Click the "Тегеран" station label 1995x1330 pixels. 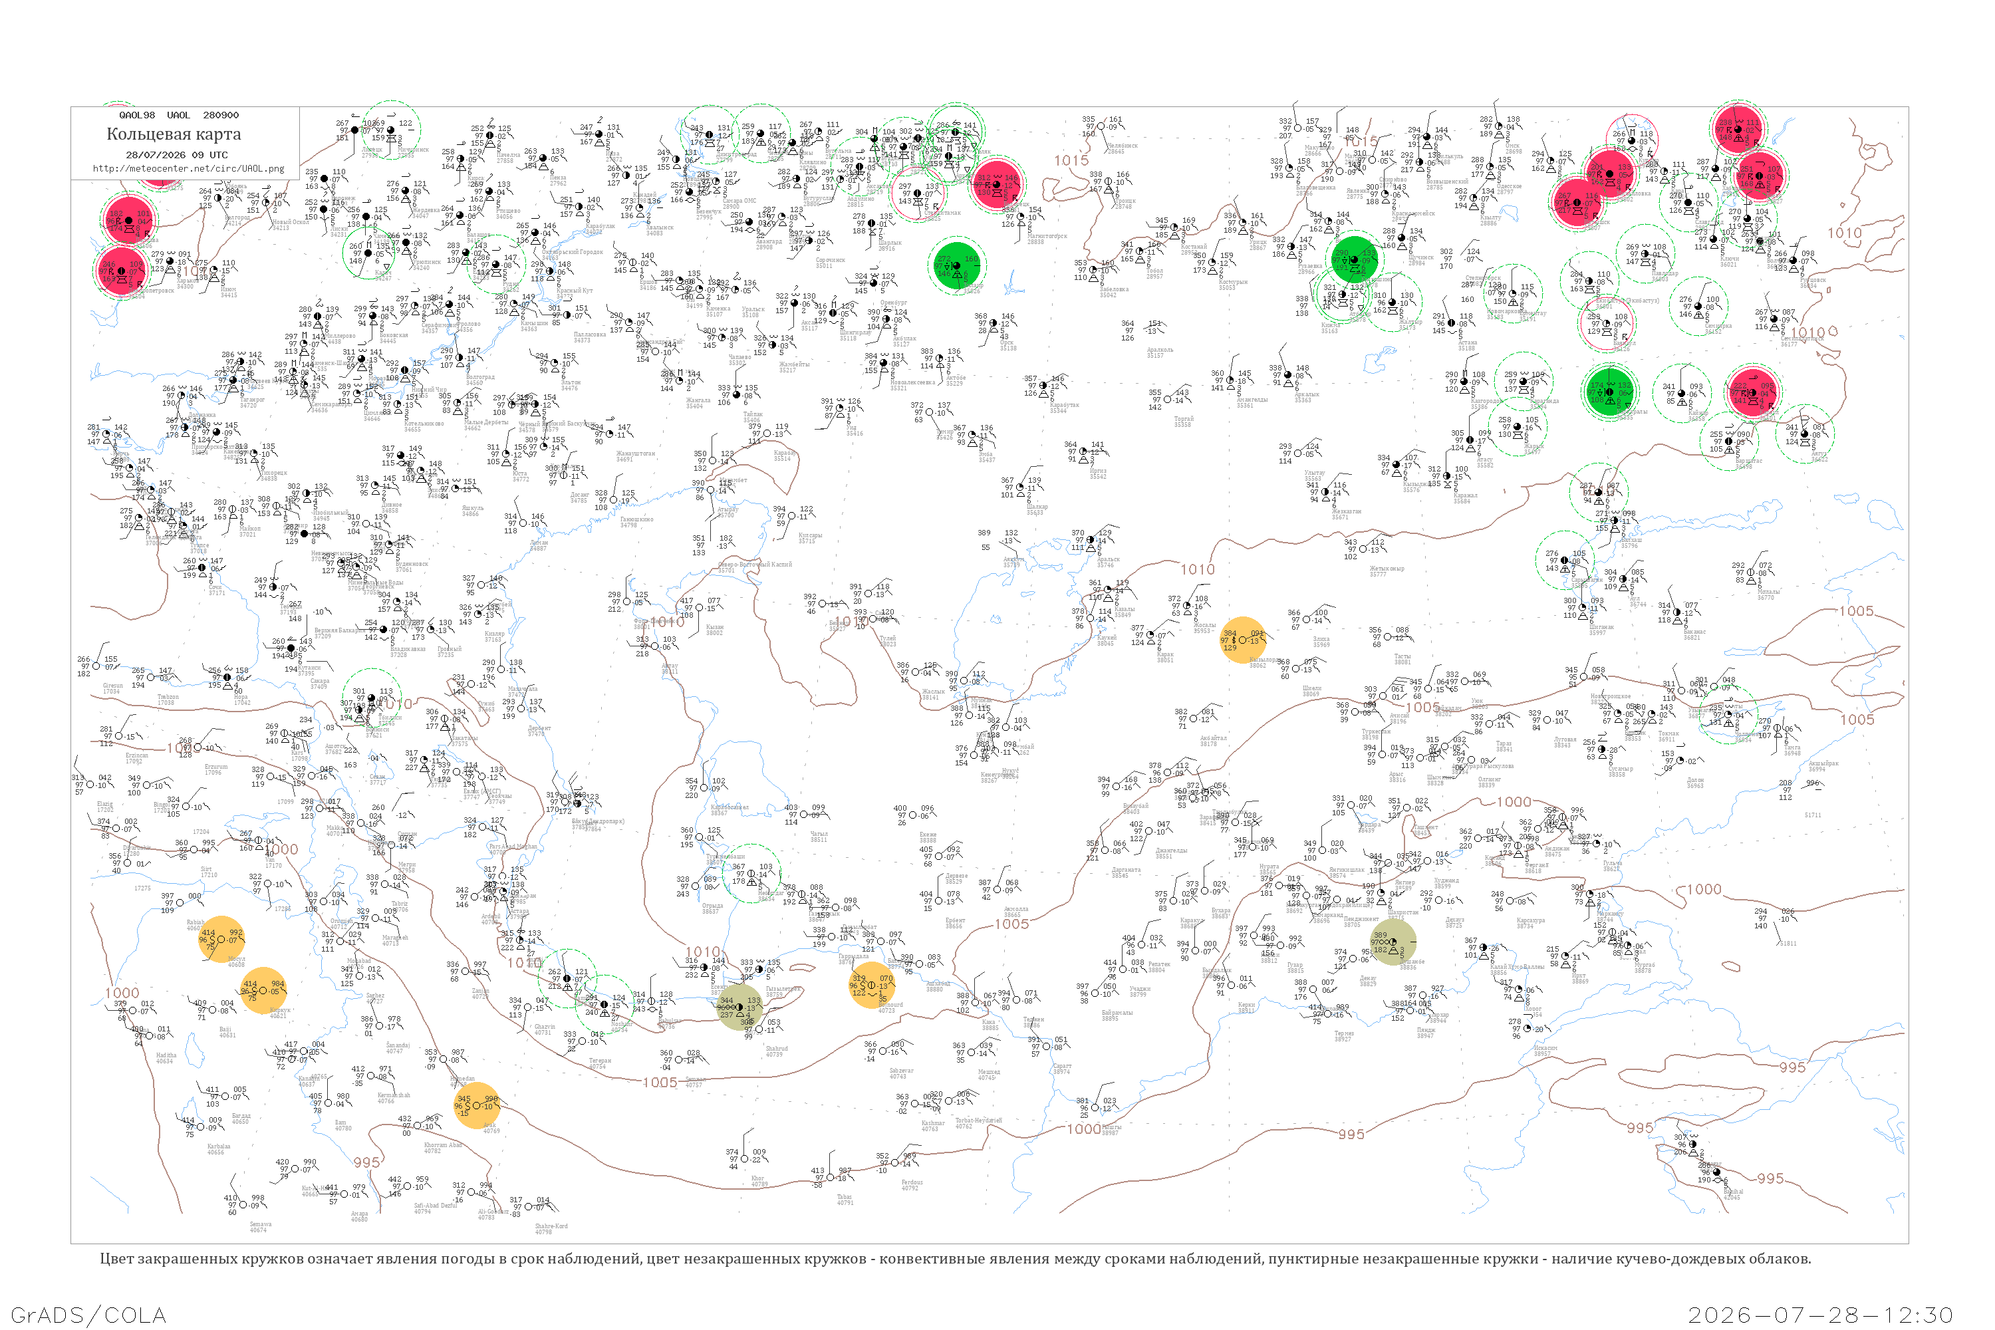(x=600, y=1061)
